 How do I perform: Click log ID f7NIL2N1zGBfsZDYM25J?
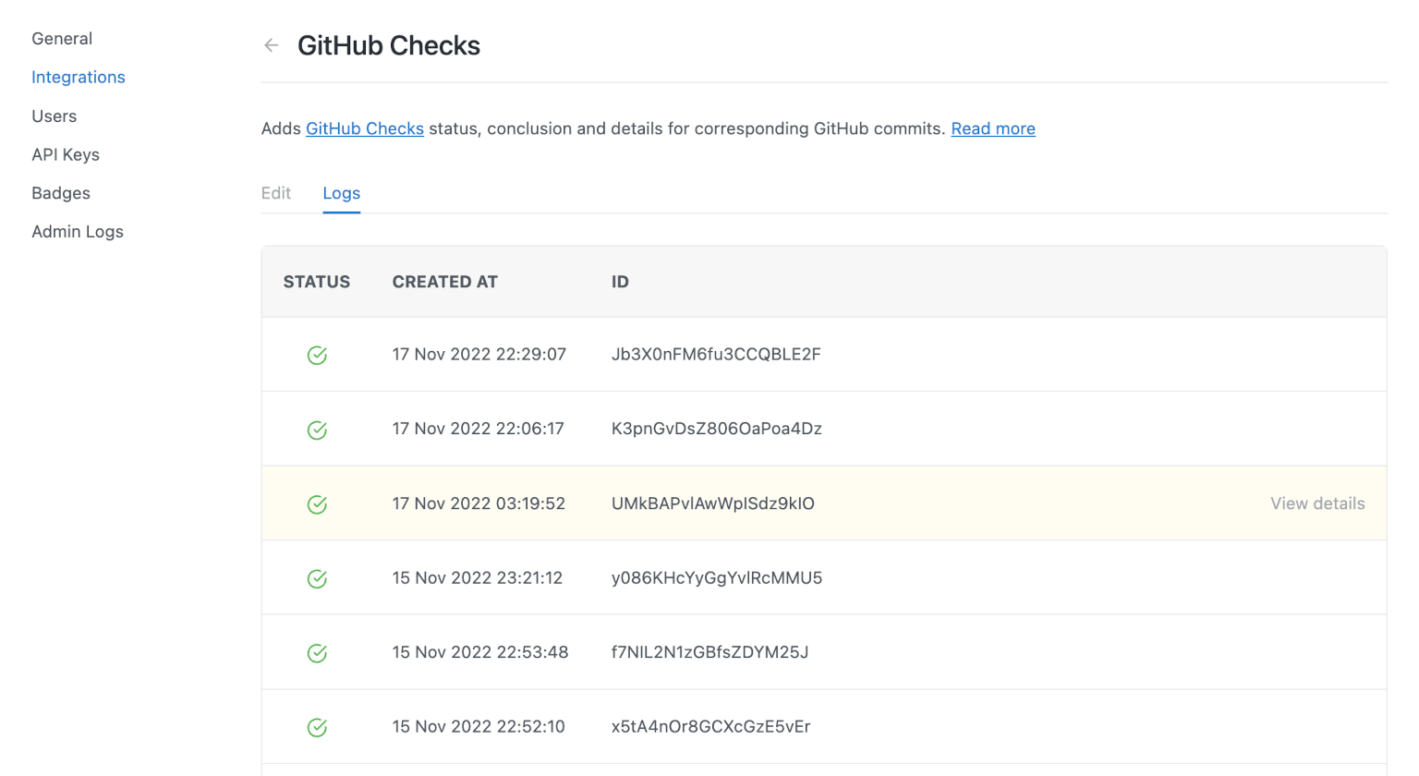coord(710,652)
